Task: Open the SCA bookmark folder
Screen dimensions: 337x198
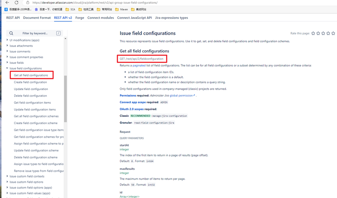Action: click(x=70, y=9)
